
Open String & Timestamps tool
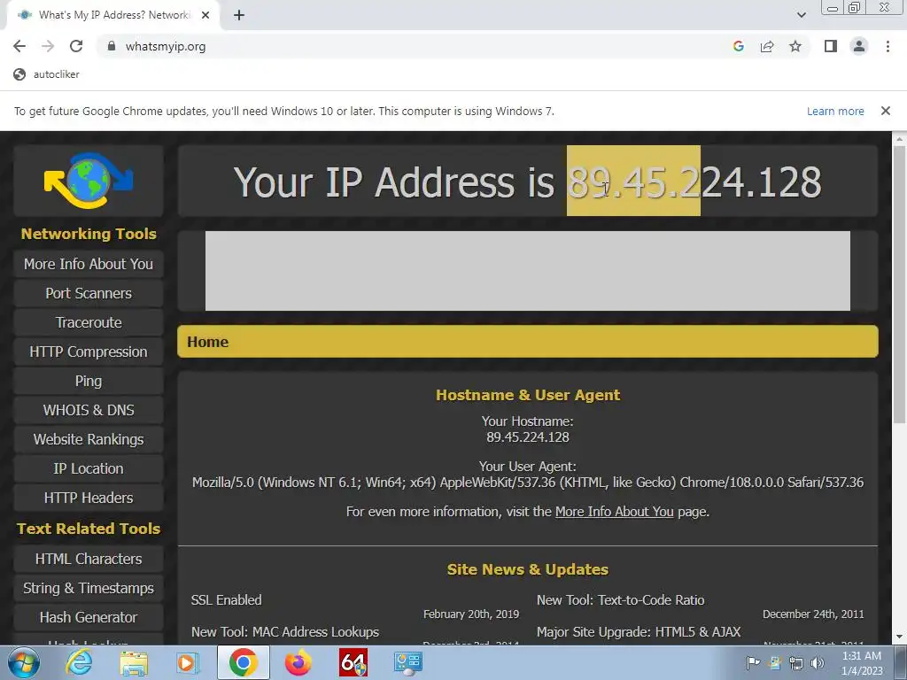coord(89,588)
